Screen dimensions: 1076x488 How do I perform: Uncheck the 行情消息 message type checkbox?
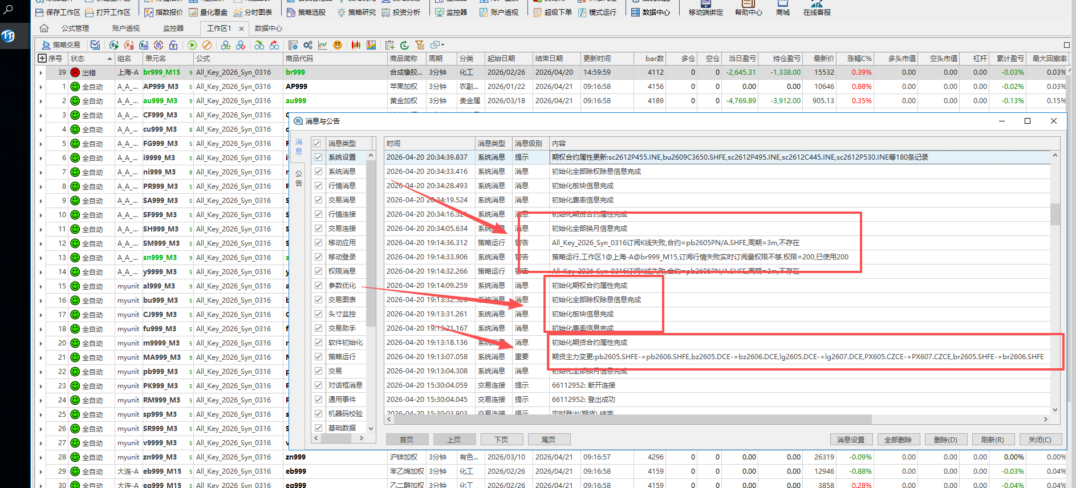pyautogui.click(x=318, y=186)
